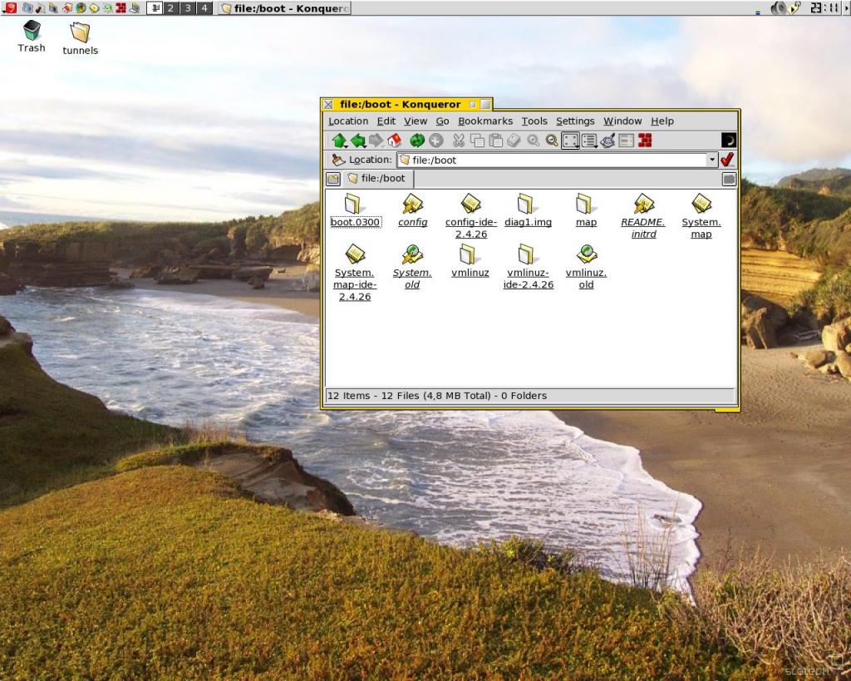The width and height of the screenshot is (851, 681).
Task: Select the System.map-ide-2.4.26 file
Action: [355, 272]
